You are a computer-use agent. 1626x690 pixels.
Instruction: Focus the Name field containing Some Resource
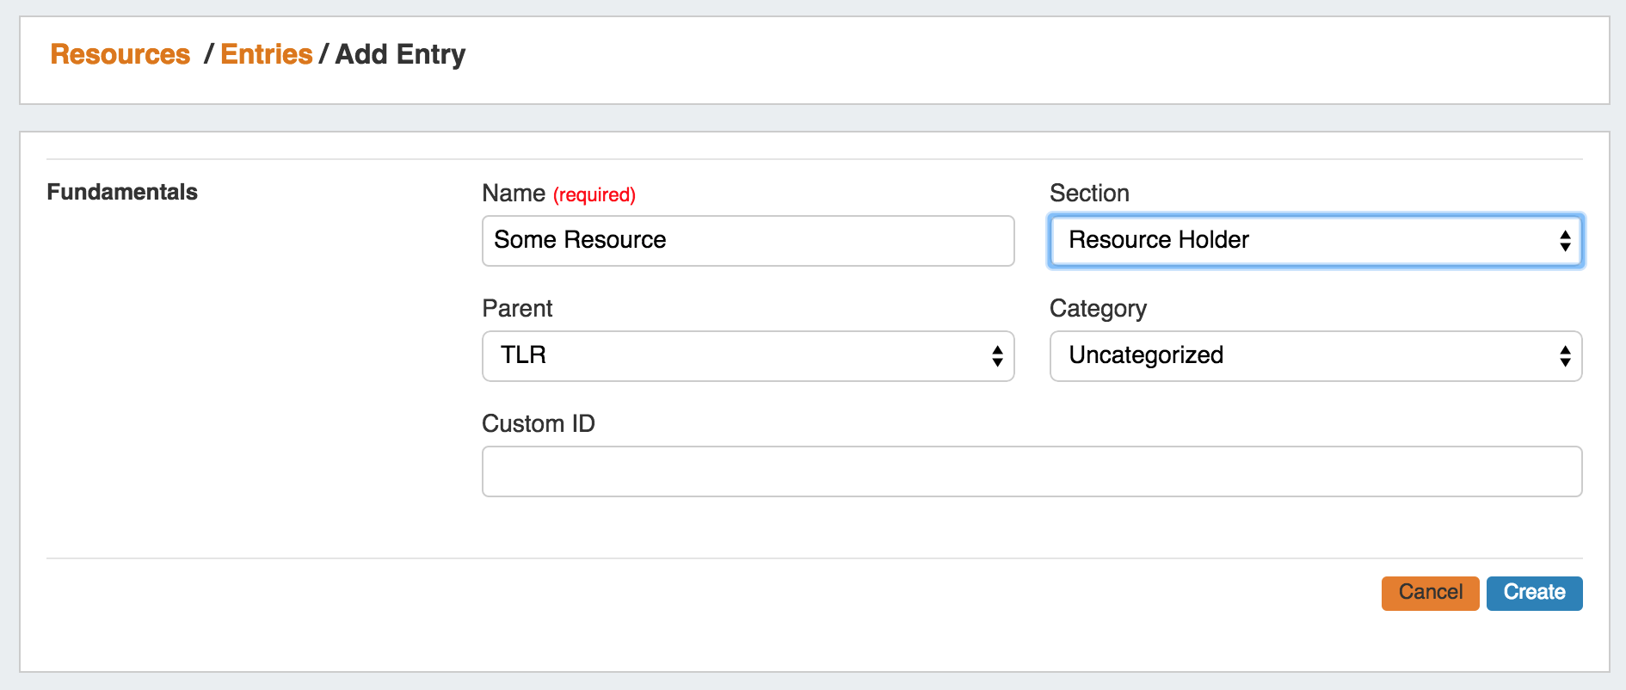[747, 241]
